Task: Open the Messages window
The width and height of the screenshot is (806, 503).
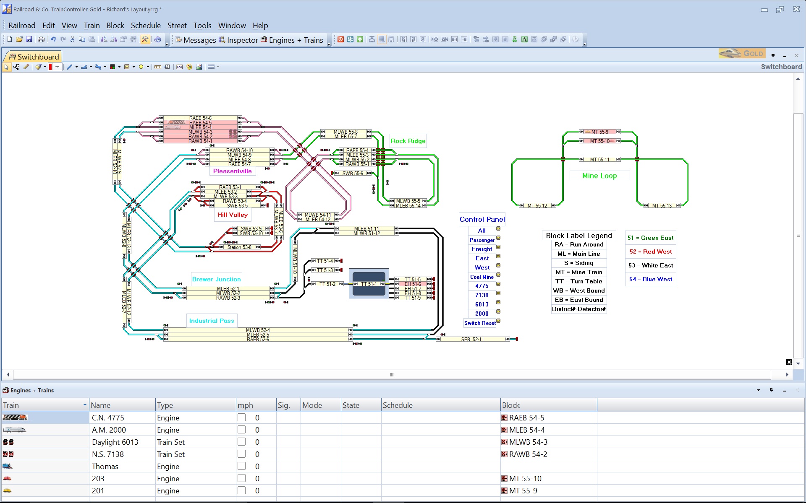Action: 196,40
